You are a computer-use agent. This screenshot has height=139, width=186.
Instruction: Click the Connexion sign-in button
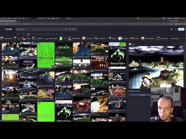pyautogui.click(x=181, y=29)
